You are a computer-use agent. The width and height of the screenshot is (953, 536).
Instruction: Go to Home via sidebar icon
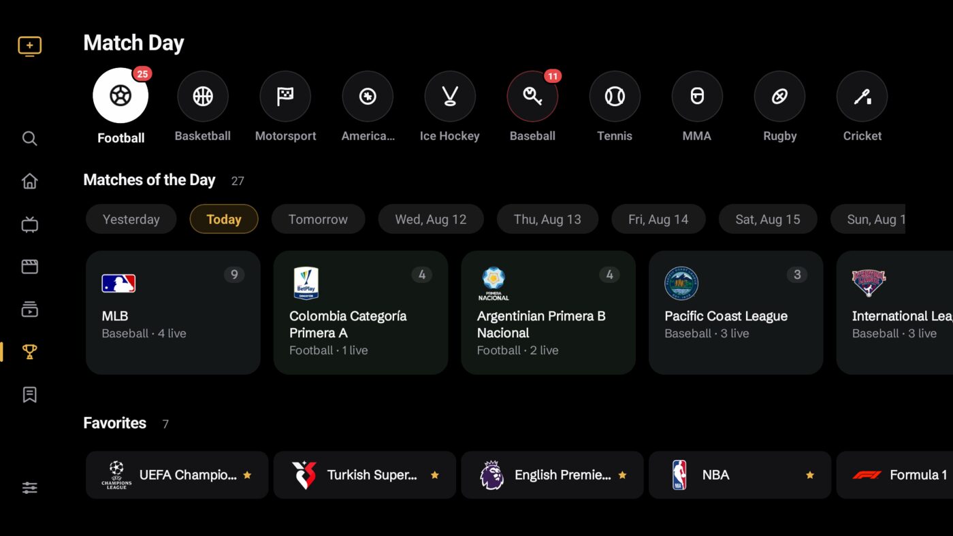[29, 182]
